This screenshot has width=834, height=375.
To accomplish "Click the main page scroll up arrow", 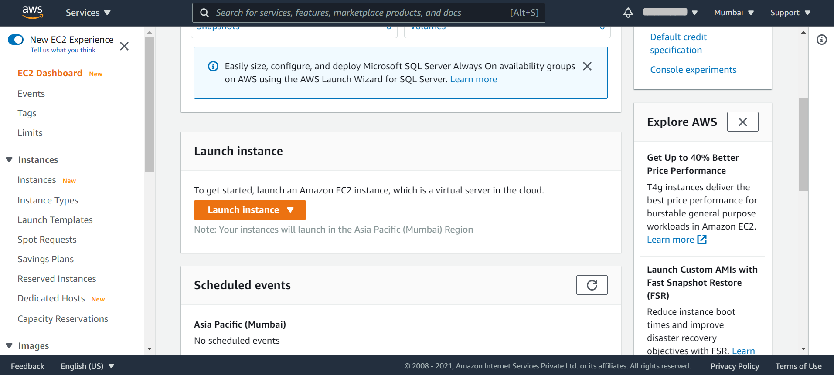I will click(x=803, y=32).
